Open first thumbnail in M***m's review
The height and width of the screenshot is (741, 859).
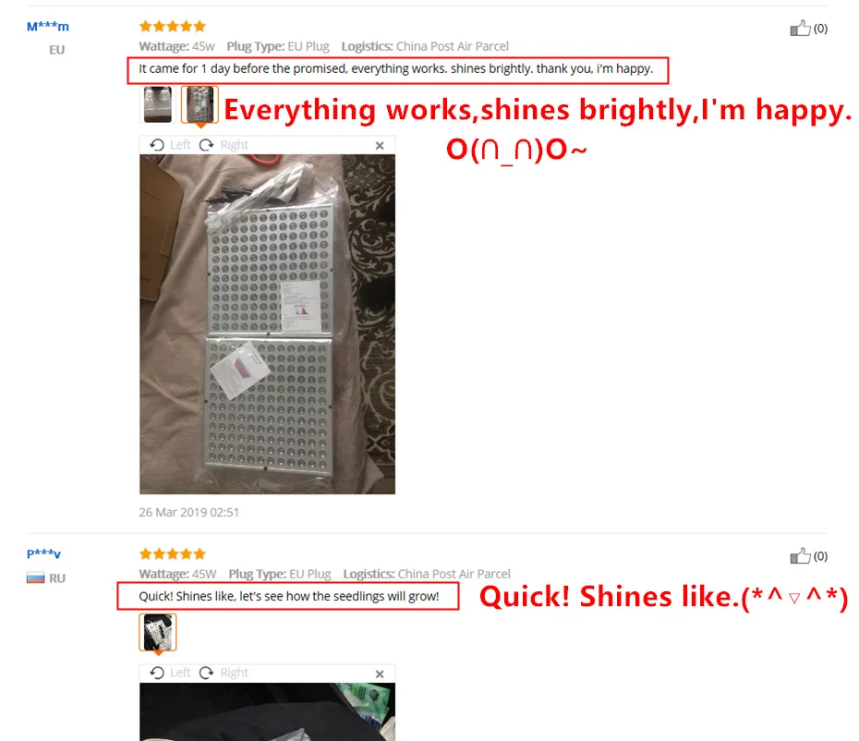(158, 104)
